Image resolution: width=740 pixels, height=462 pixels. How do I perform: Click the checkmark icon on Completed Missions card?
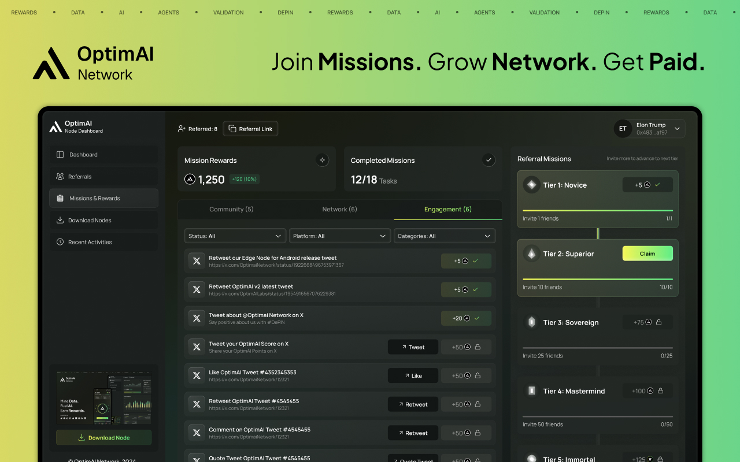pos(489,160)
